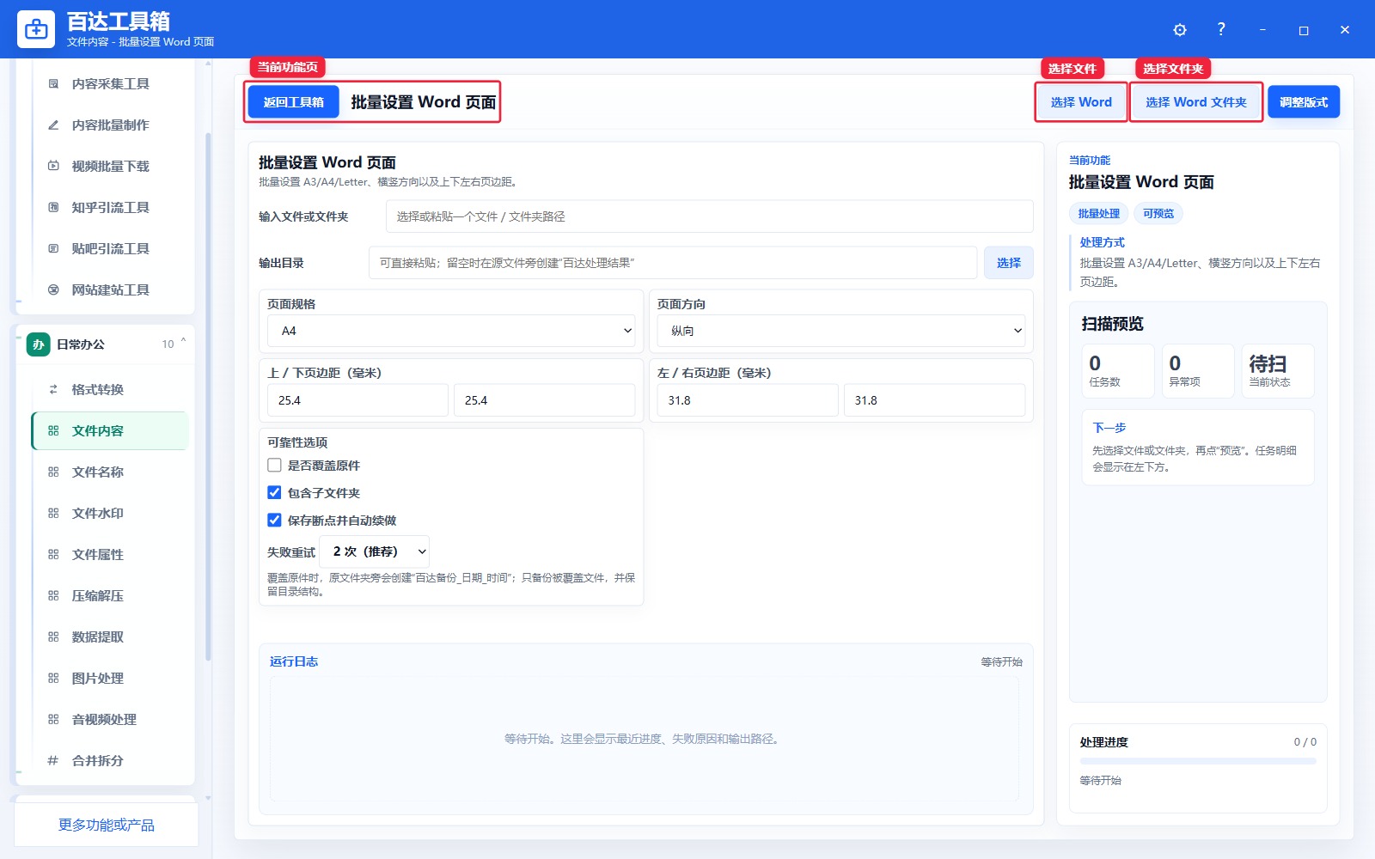Click the 选择 Word button
The width and height of the screenshot is (1375, 859).
(1081, 102)
